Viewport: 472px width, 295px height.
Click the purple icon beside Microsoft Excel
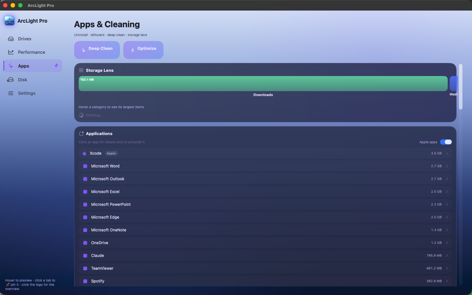[x=85, y=192]
